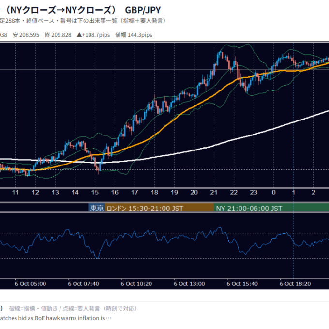Click the 値幅 144.3pips range value

click(x=134, y=35)
